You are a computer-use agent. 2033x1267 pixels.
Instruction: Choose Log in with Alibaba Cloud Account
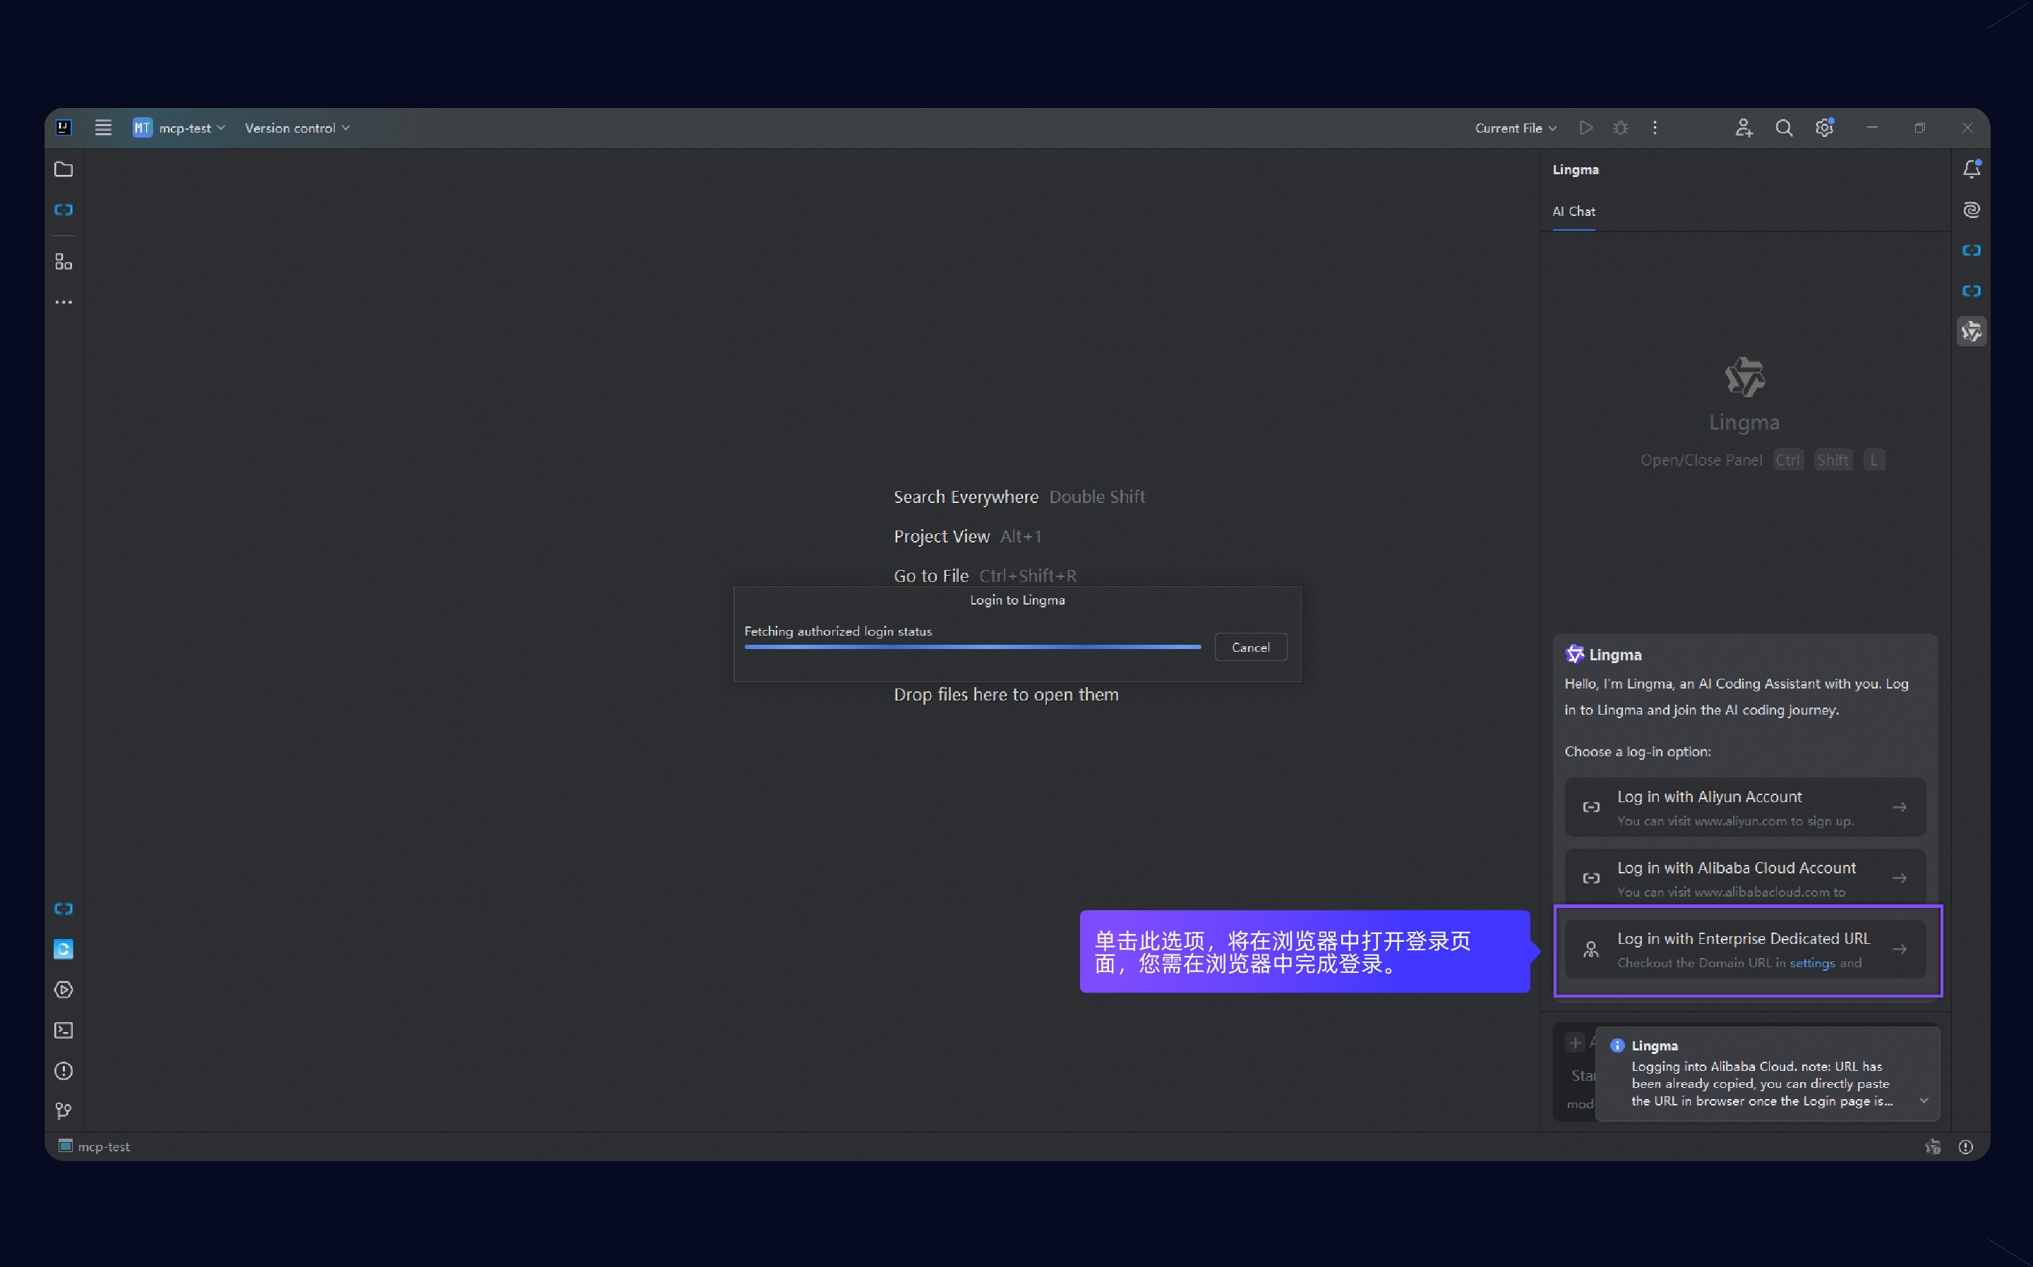point(1744,878)
